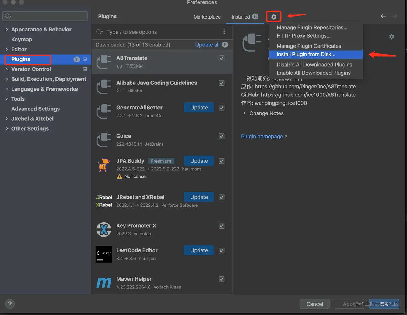
Task: Click Update for JPA Buddy
Action: [199, 161]
